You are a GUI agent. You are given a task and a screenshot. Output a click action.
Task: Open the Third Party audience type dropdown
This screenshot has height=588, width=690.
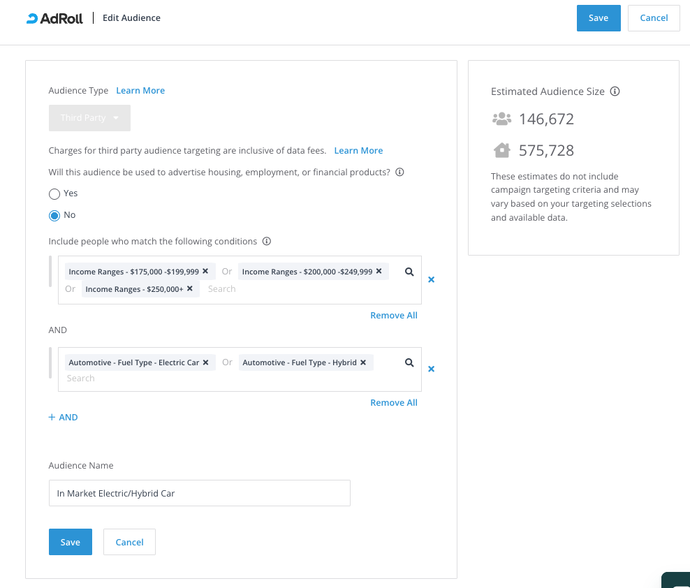pos(89,118)
